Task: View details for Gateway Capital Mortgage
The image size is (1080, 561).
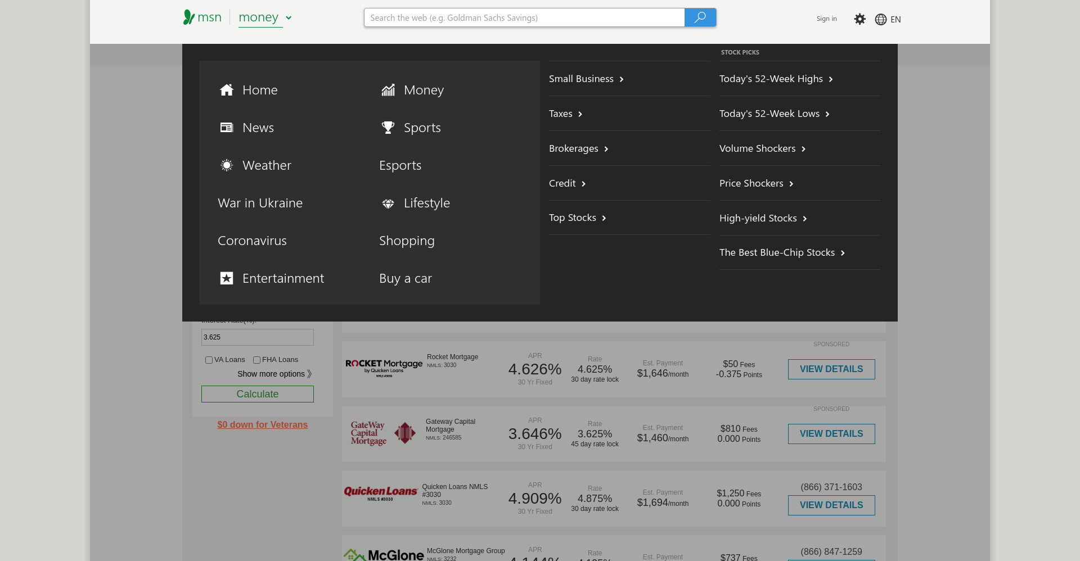Action: point(831,434)
